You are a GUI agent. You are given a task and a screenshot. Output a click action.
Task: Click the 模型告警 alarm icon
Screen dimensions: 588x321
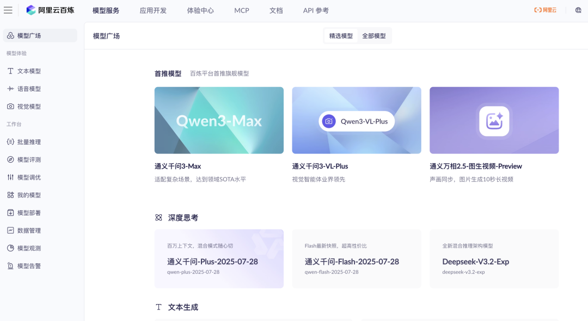click(10, 266)
